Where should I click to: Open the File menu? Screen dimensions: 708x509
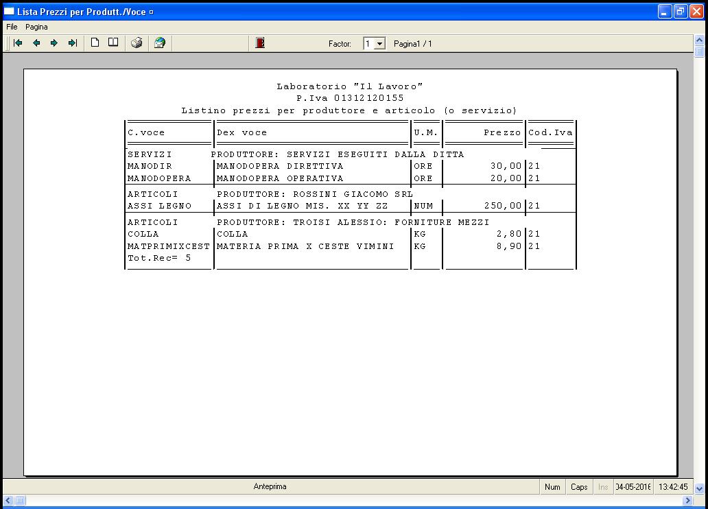12,27
